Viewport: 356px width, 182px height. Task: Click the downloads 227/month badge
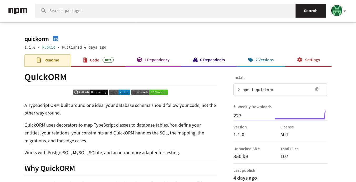coord(150,92)
